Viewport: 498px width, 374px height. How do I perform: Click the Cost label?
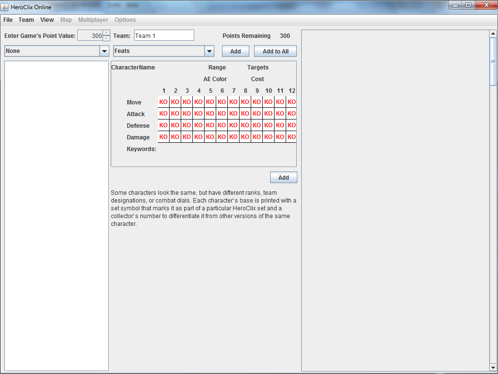257,79
